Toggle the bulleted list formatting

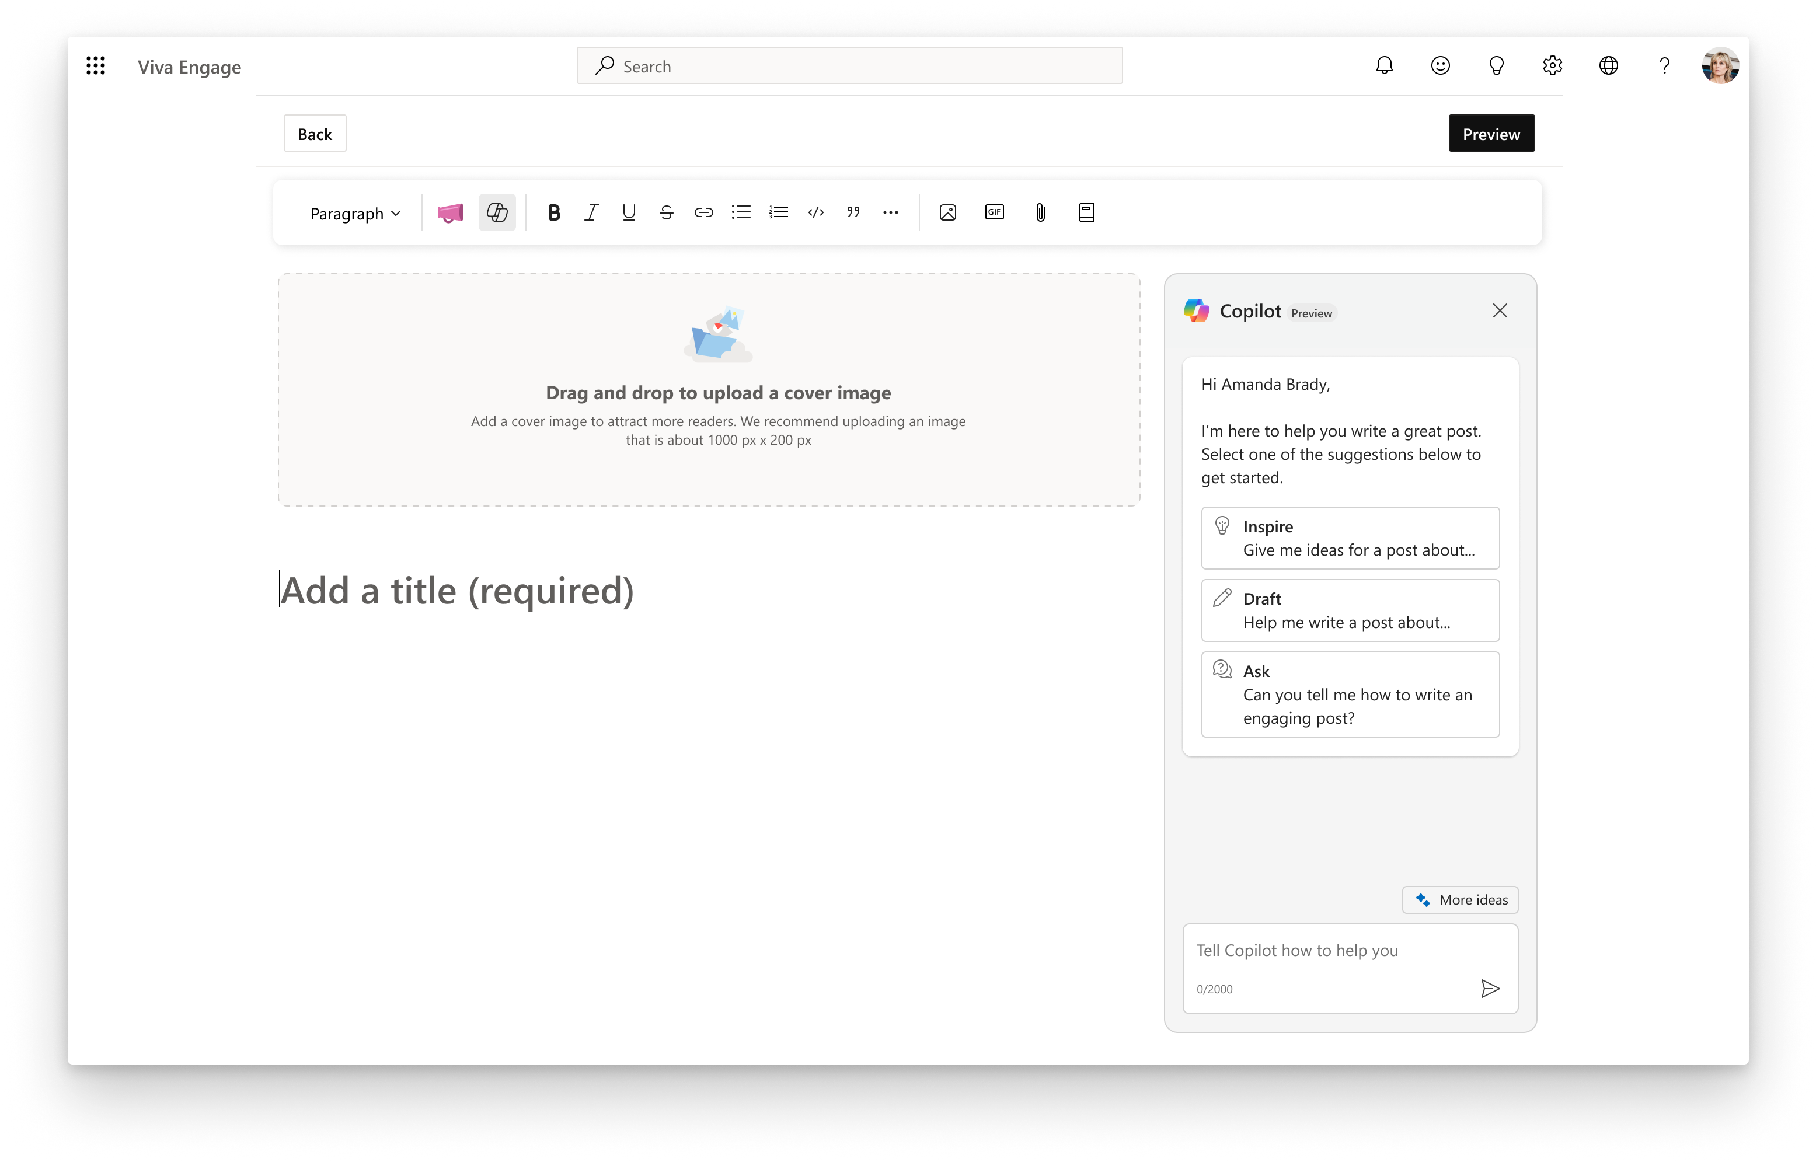point(740,212)
